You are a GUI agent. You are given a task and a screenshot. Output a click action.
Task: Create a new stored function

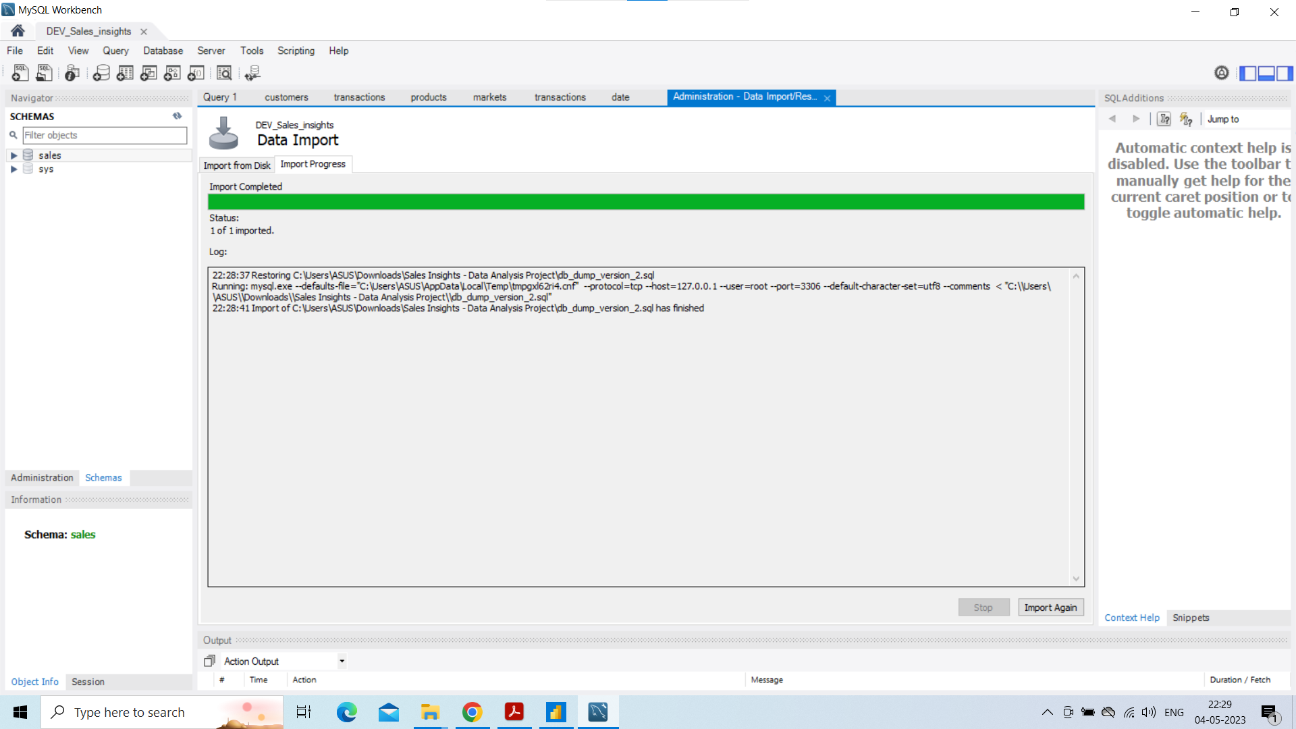coord(196,73)
